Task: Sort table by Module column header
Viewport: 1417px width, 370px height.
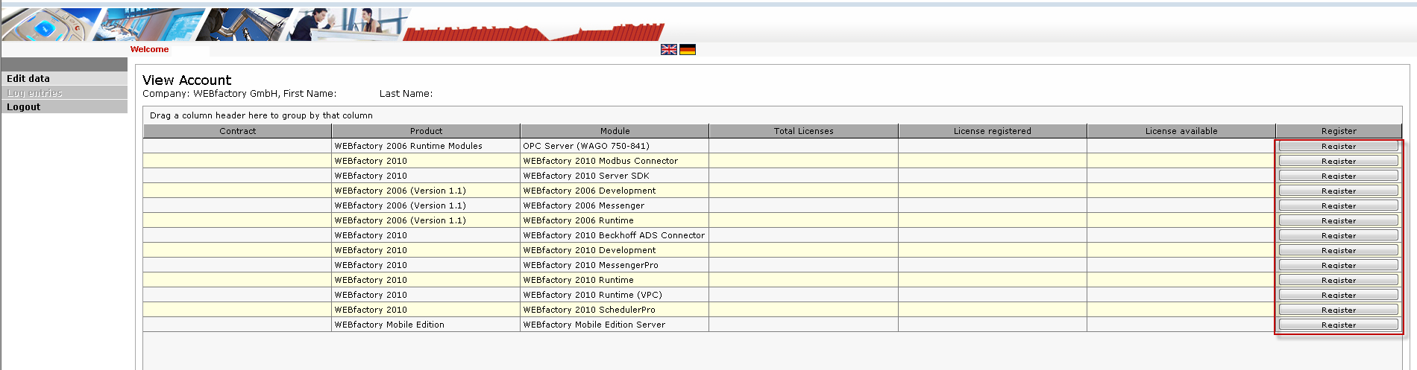Action: 615,131
